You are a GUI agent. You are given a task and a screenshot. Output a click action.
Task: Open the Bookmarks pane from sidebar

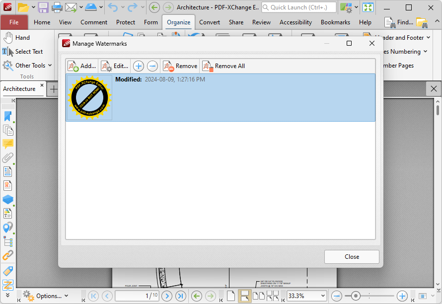pyautogui.click(x=8, y=116)
